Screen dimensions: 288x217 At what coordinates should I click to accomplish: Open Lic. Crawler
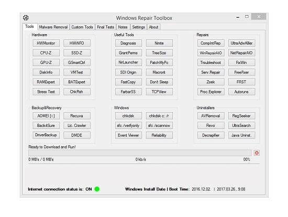pyautogui.click(x=77, y=125)
